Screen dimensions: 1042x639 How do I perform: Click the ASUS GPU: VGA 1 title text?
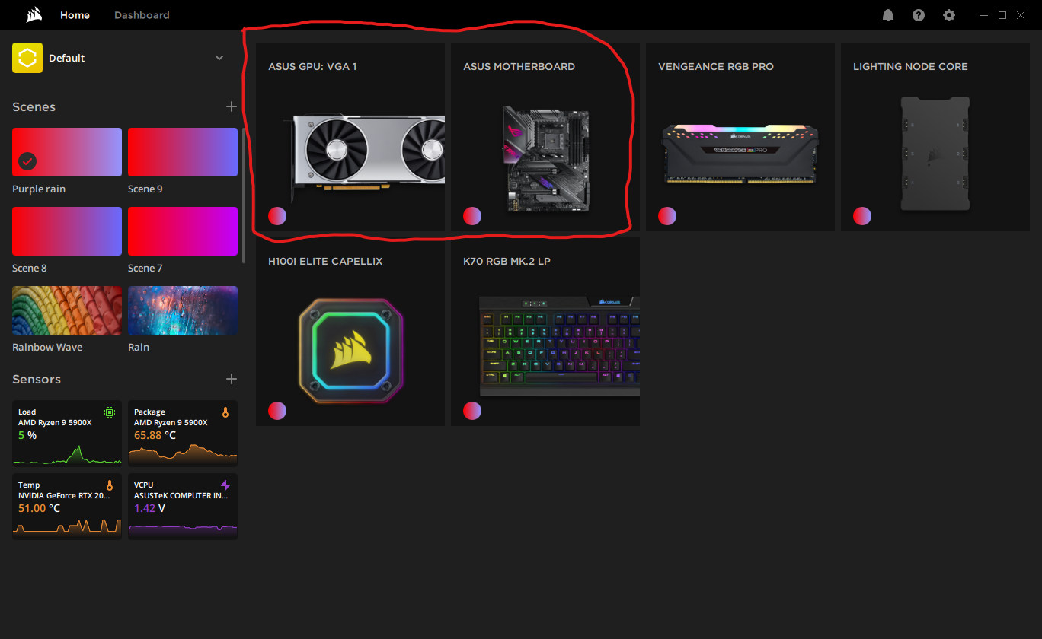tap(312, 66)
